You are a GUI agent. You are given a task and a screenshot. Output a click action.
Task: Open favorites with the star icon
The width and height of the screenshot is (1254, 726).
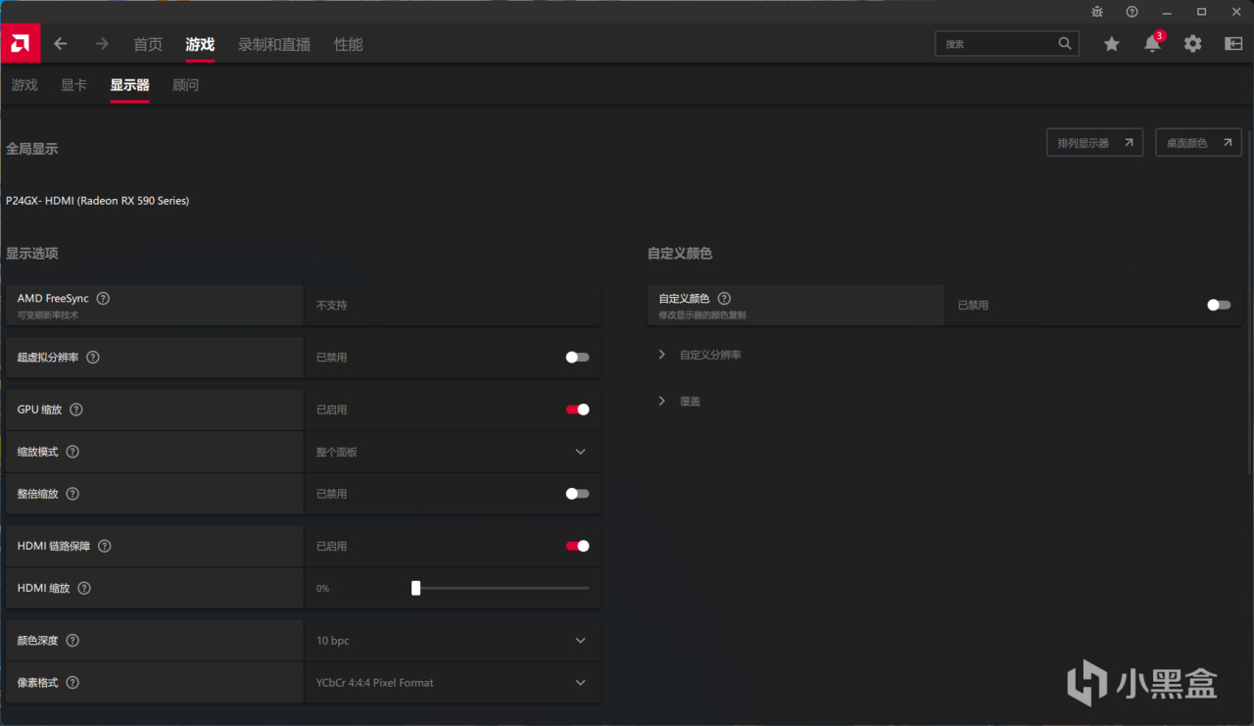[x=1112, y=44]
